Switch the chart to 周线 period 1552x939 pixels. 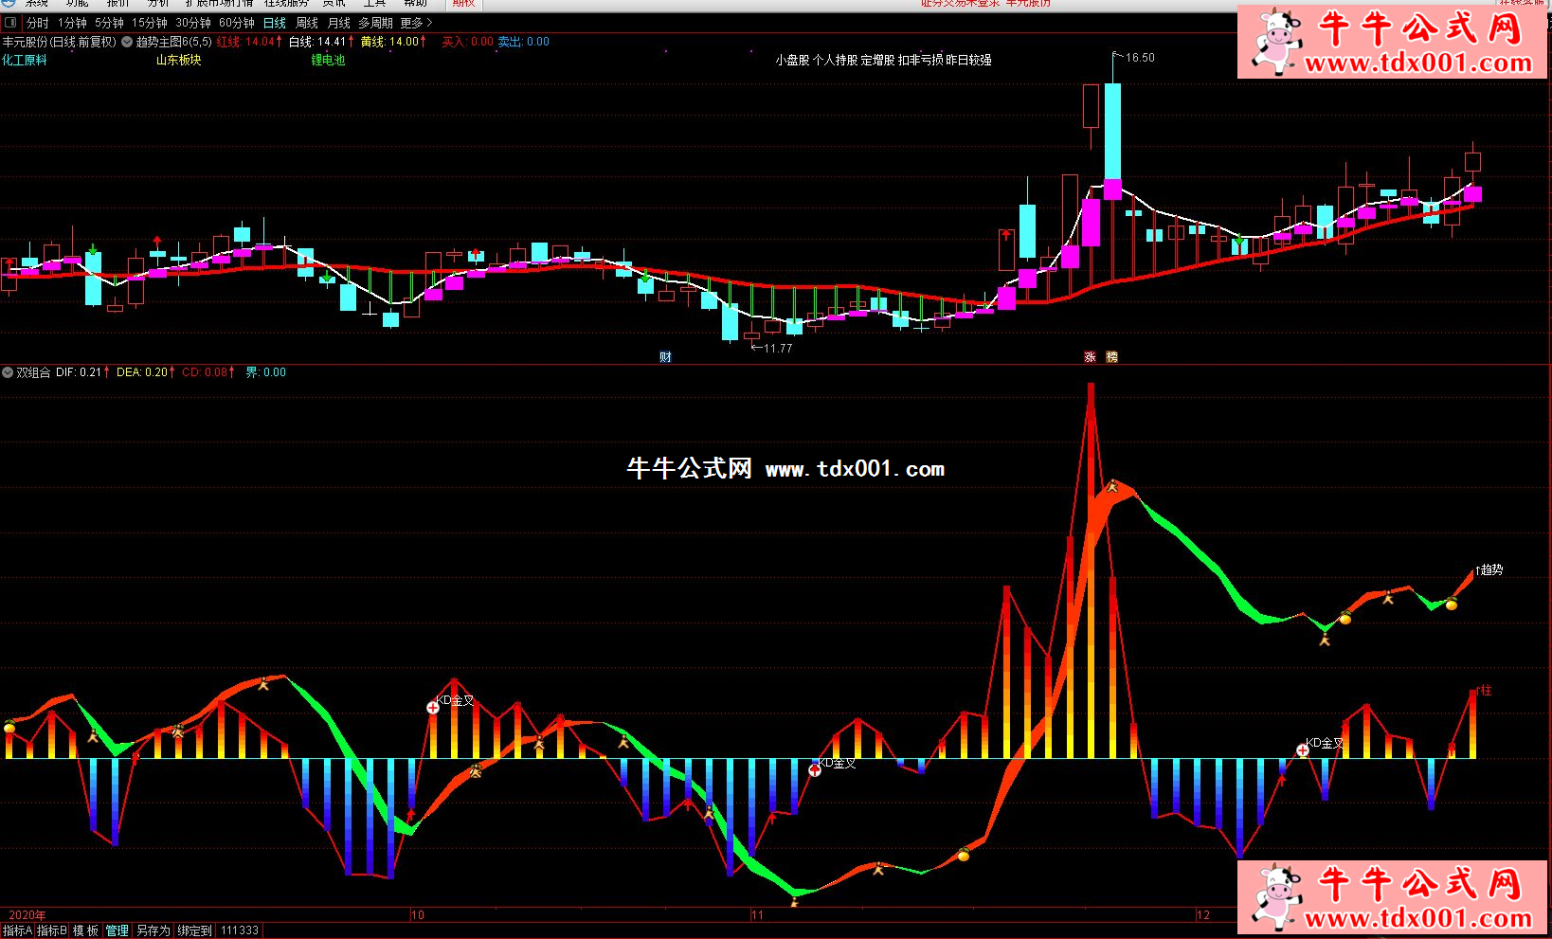(x=307, y=23)
